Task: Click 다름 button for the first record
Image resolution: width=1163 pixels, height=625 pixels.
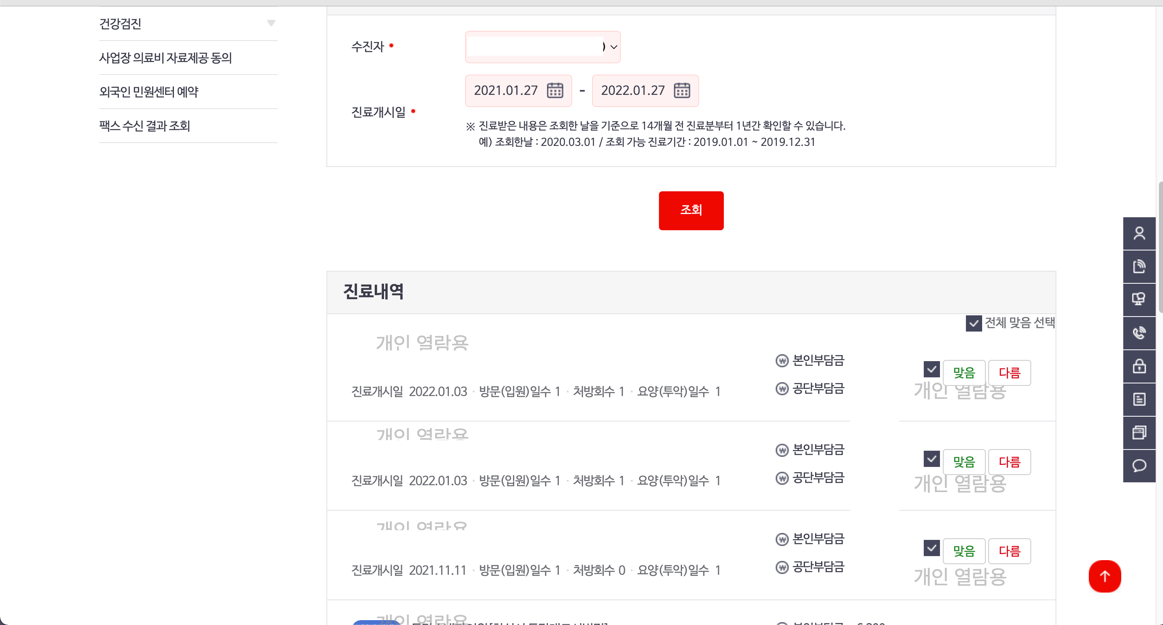Action: tap(1009, 373)
